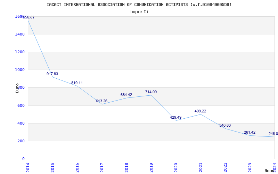This screenshot has height=174, width=278.
Task: Click the Importi subtitle
Action: [x=139, y=11]
